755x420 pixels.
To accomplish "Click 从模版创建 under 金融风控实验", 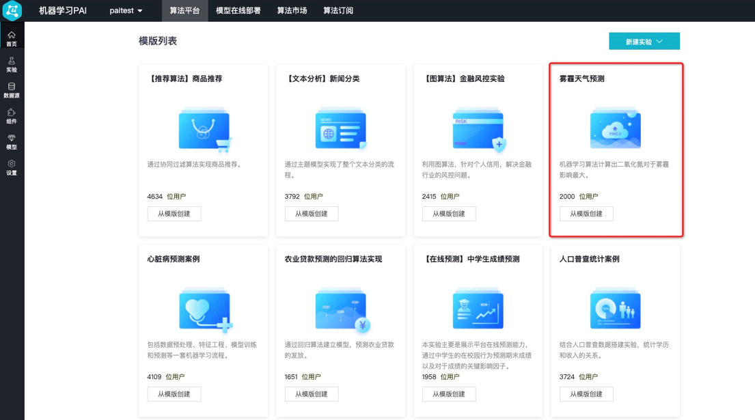I will pyautogui.click(x=449, y=214).
